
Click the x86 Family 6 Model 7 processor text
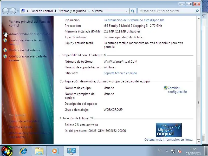[x=133, y=26]
